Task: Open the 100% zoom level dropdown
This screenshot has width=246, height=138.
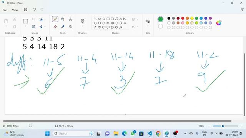Action: click(201, 126)
